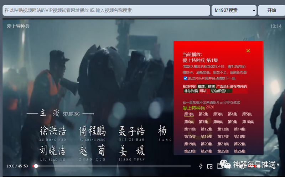This screenshot has width=285, height=177.
Task: Click the gambling ad scam warning notice
Action: pyautogui.click(x=215, y=89)
